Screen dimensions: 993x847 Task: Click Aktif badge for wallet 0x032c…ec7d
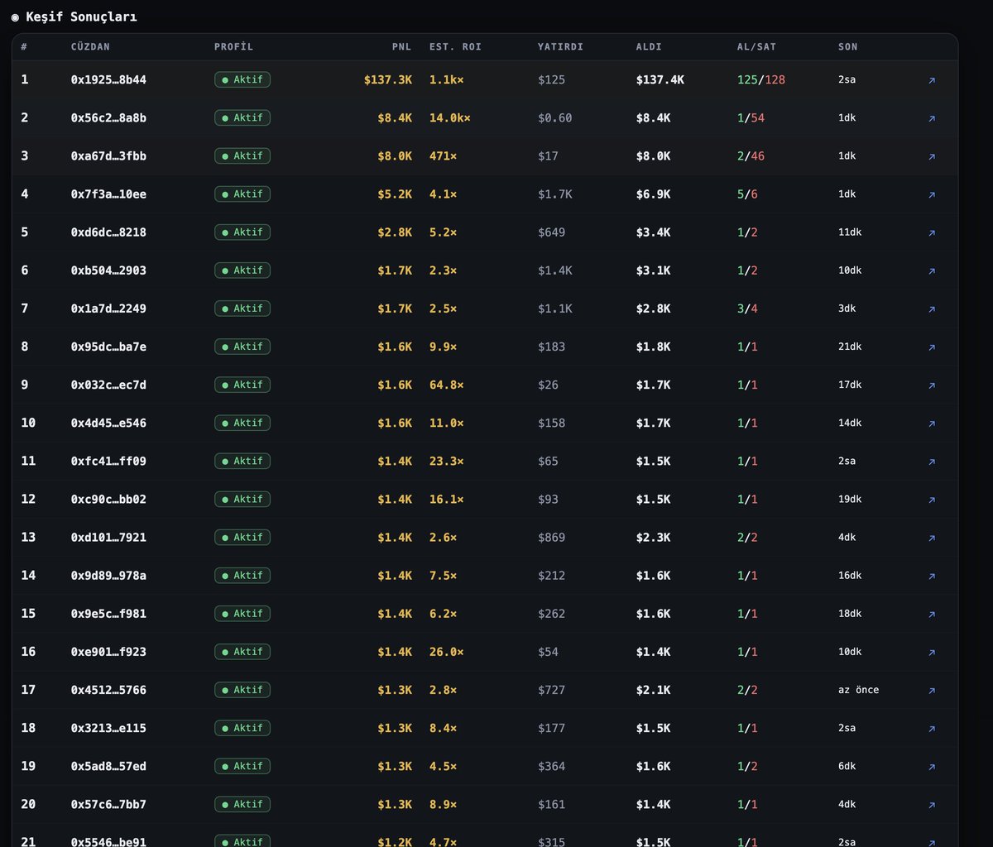[x=242, y=385]
